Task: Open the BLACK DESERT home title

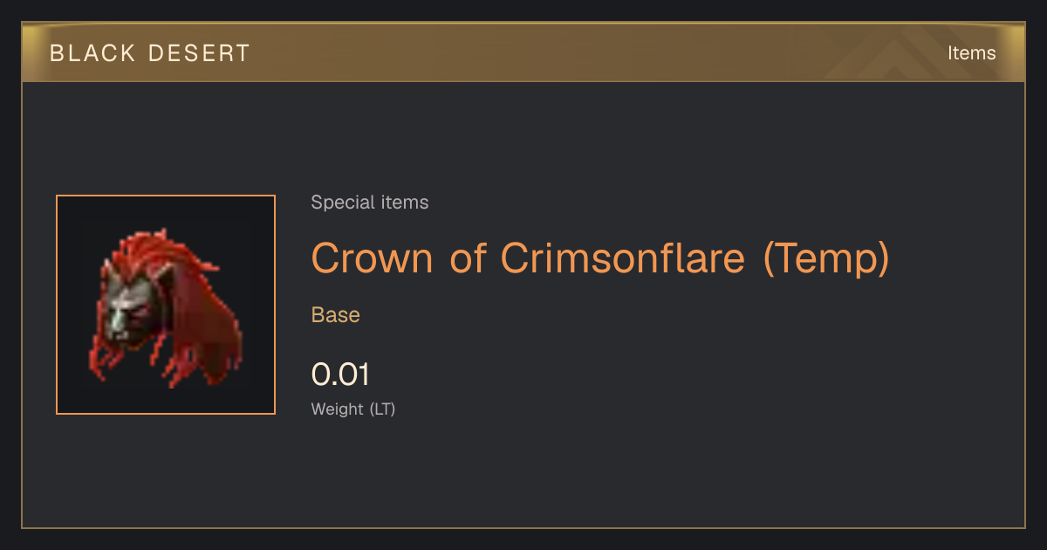Action: point(150,53)
